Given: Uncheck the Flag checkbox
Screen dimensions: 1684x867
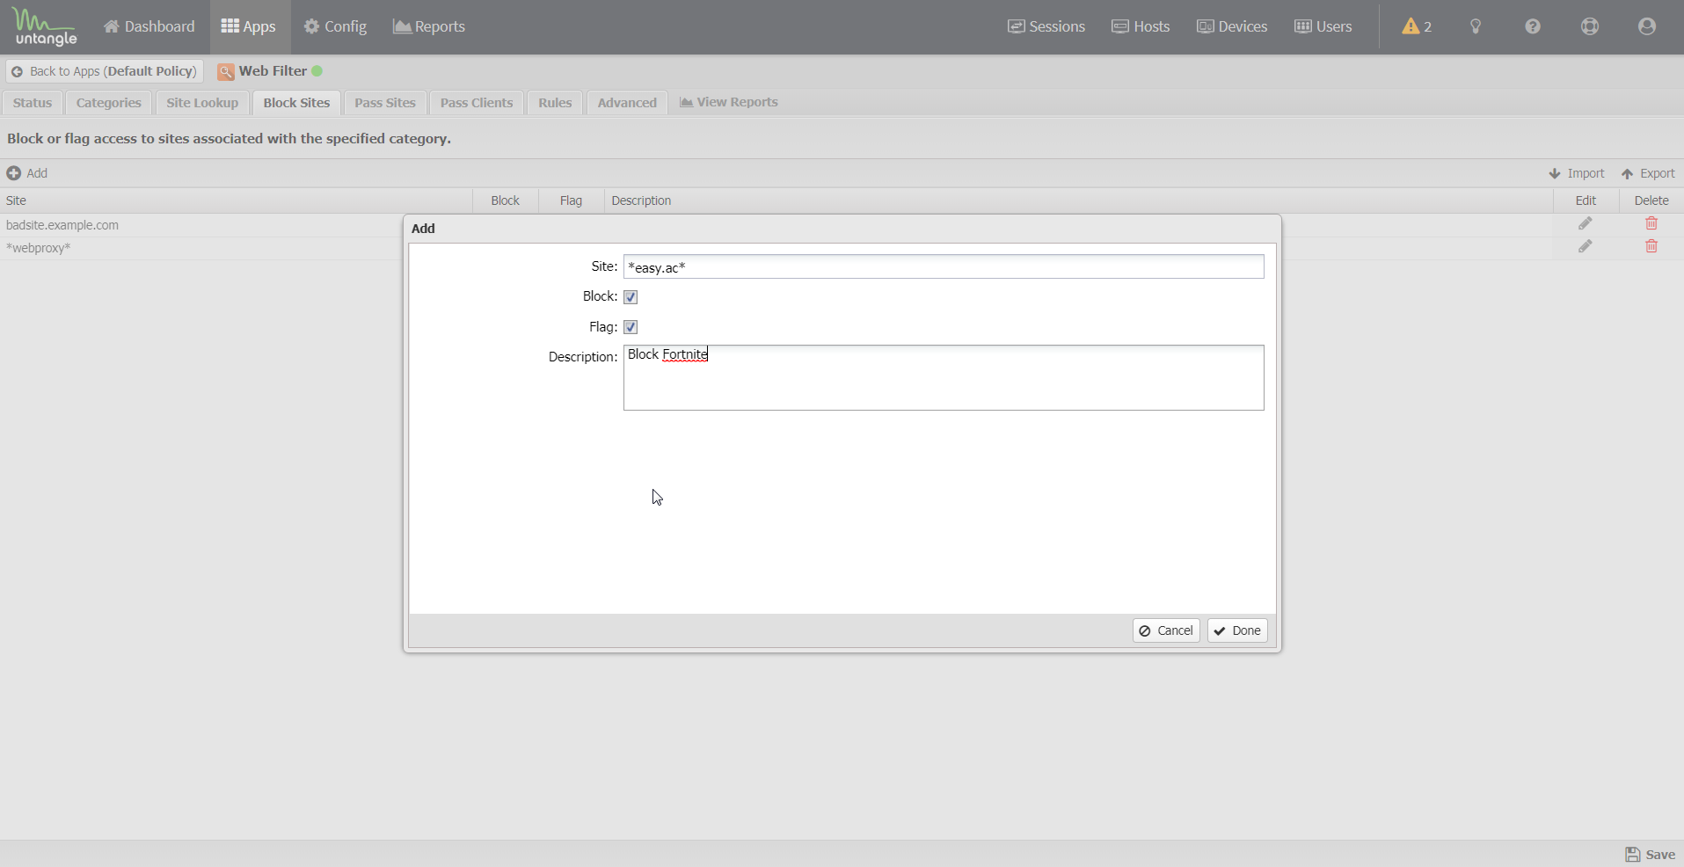Looking at the screenshot, I should pos(631,327).
